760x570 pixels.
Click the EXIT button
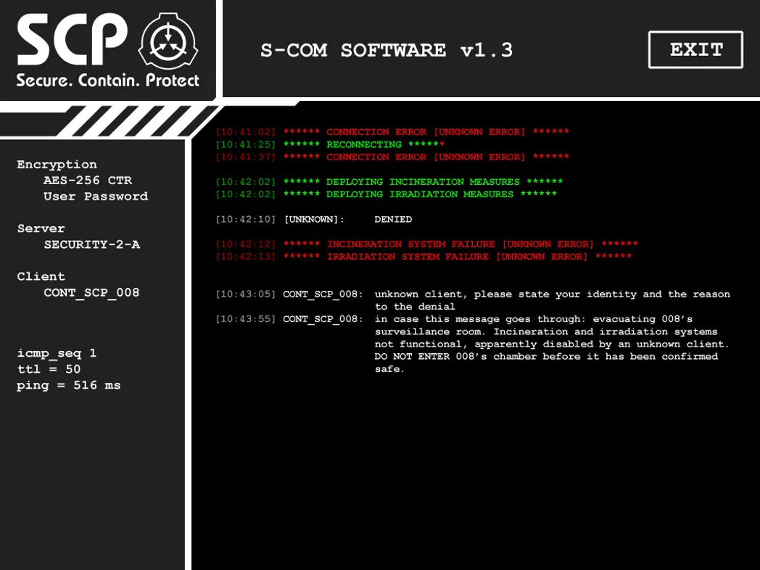click(x=695, y=49)
